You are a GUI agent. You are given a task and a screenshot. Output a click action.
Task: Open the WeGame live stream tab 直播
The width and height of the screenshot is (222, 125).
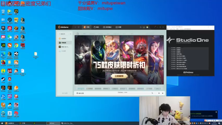click(118, 27)
